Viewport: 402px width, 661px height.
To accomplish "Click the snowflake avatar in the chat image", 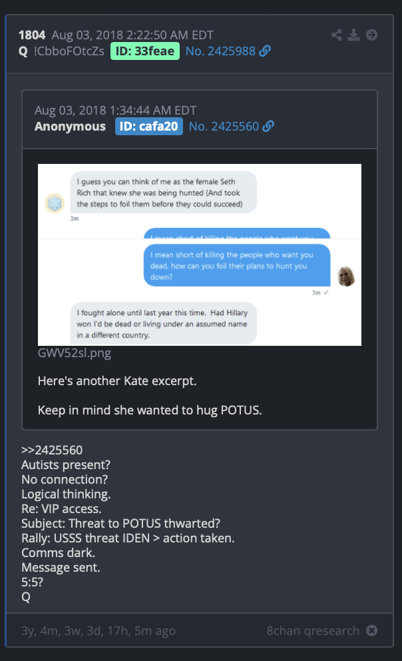I will click(55, 203).
